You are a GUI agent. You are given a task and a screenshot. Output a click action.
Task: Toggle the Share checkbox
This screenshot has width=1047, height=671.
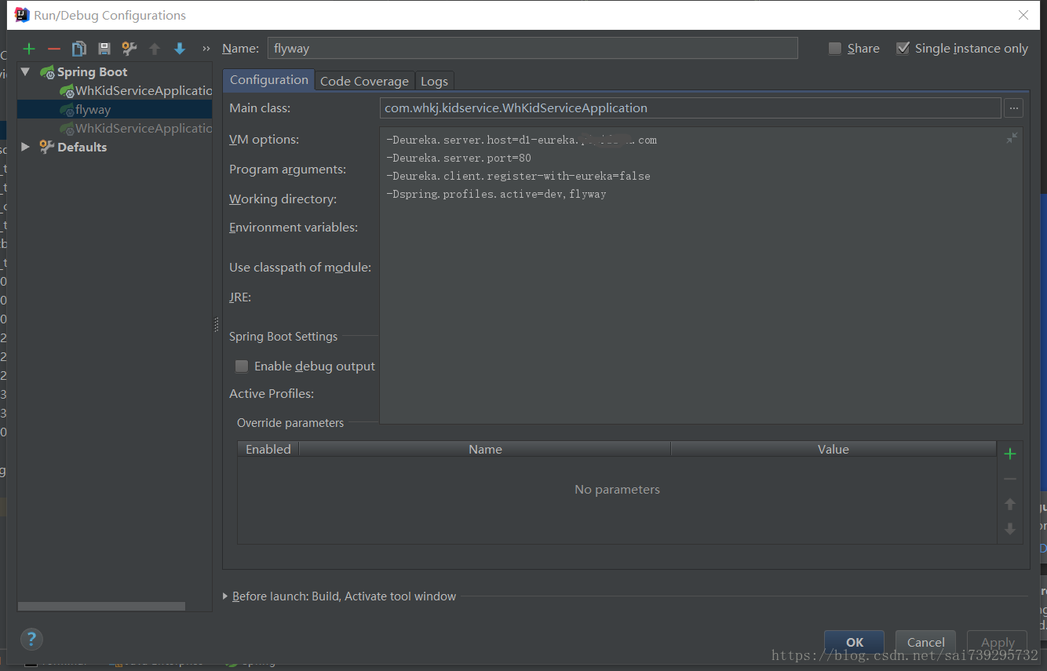pos(835,49)
